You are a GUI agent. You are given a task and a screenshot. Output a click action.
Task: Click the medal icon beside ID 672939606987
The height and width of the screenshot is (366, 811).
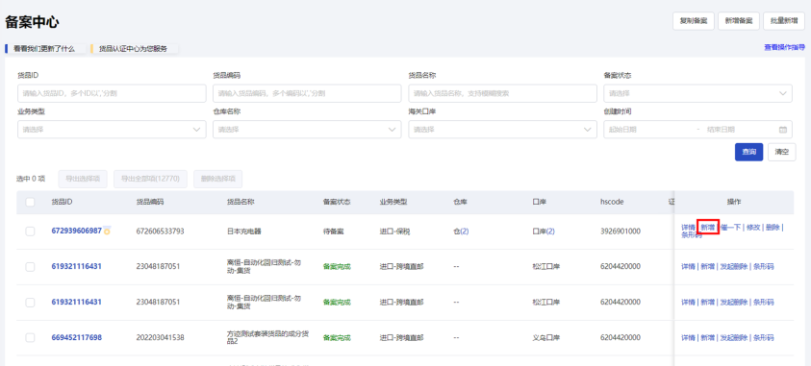pos(107,231)
